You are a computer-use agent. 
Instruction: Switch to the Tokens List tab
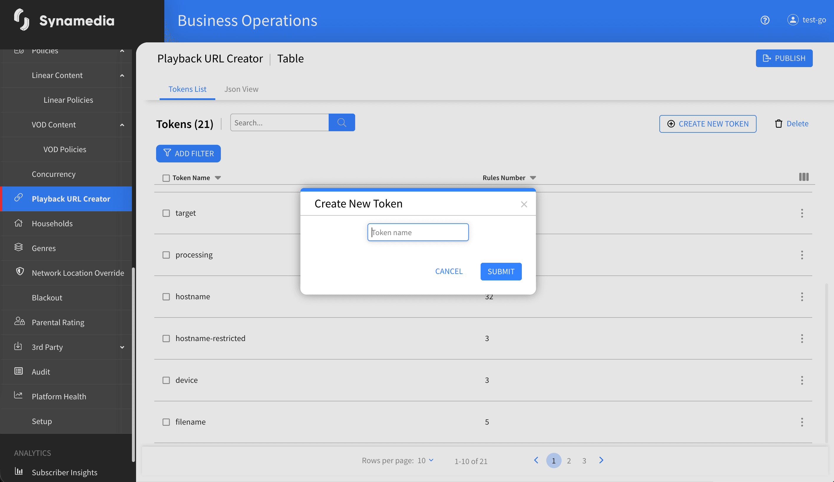click(x=187, y=89)
